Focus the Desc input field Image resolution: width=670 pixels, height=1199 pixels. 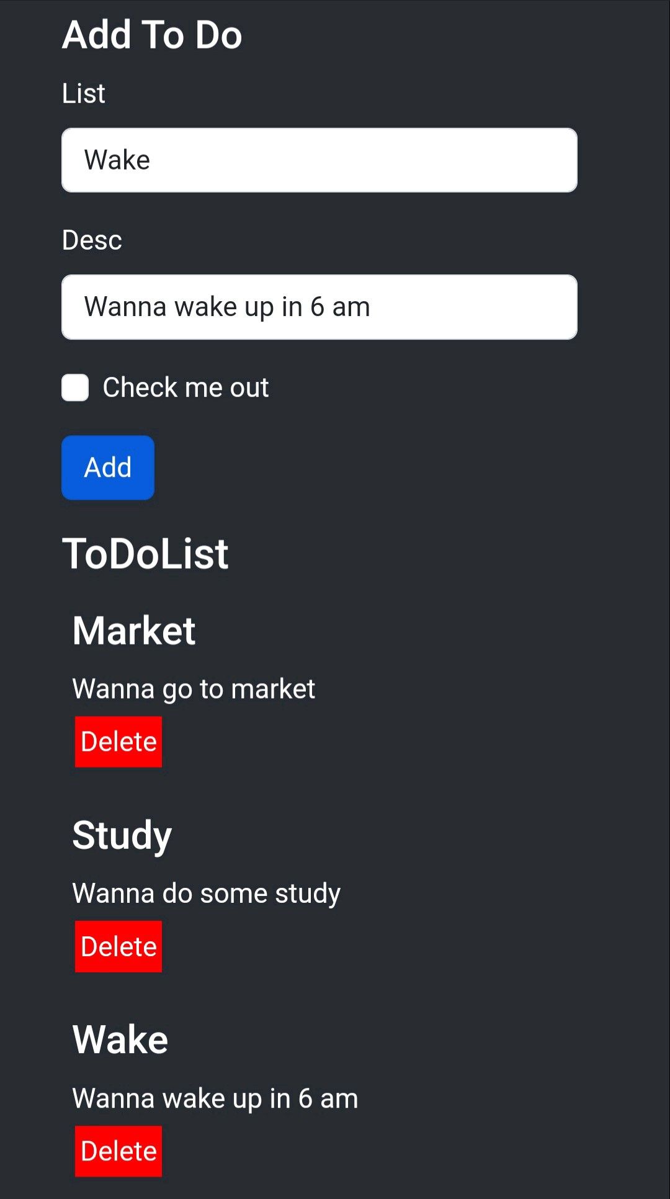[x=319, y=307]
